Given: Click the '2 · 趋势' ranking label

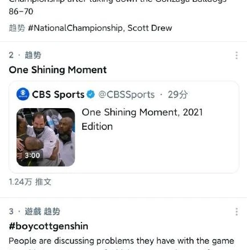Looking at the screenshot, I should pos(25,55).
